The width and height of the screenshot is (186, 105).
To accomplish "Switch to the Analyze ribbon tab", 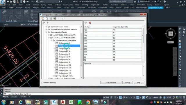I will click(35, 8).
